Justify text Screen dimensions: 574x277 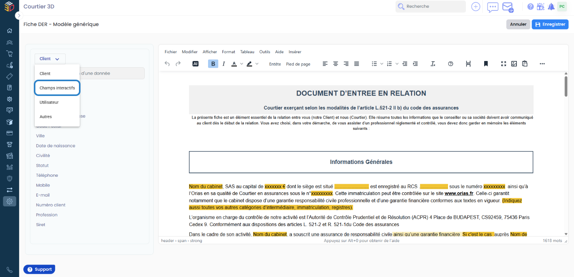[357, 64]
